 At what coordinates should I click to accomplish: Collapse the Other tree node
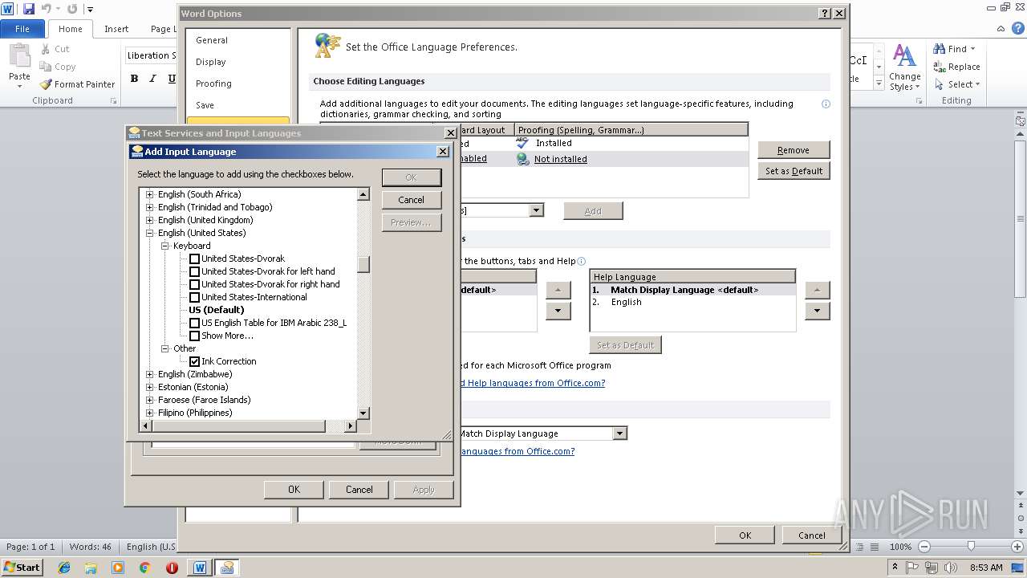pos(164,348)
